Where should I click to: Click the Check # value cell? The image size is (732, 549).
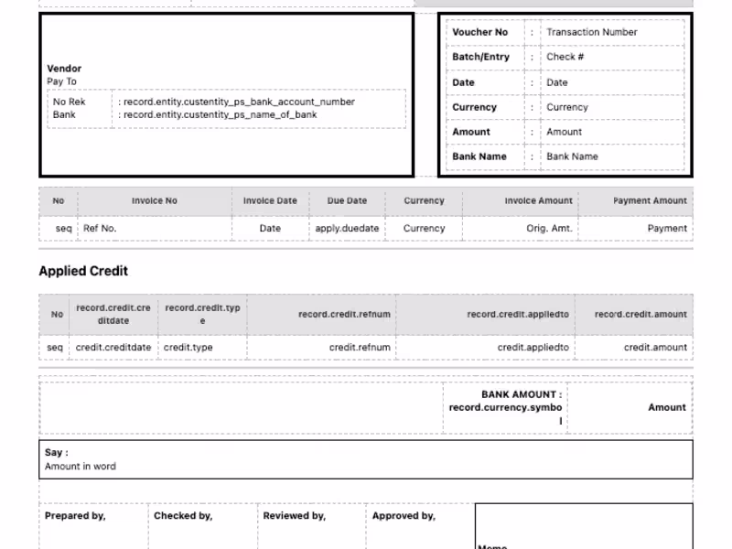pos(612,57)
